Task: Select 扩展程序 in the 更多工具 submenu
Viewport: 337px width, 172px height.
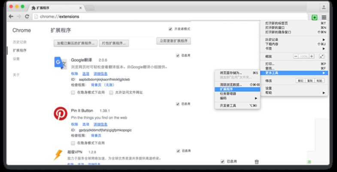Action: click(237, 89)
